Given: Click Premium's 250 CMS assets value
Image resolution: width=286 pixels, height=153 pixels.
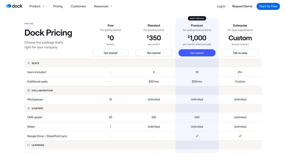Looking at the screenshot, I should coord(197,117).
